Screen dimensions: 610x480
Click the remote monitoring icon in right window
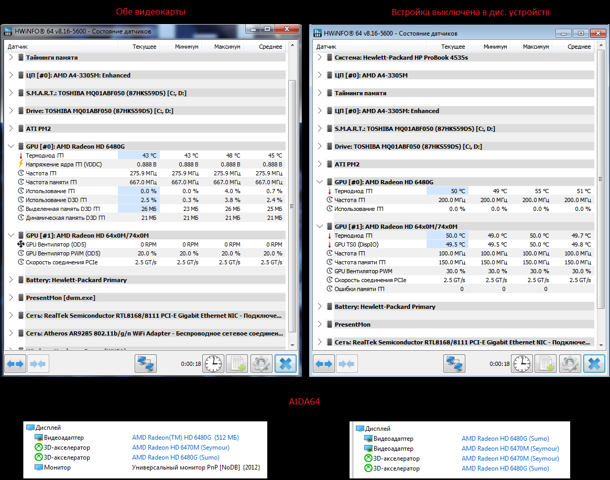tap(454, 364)
